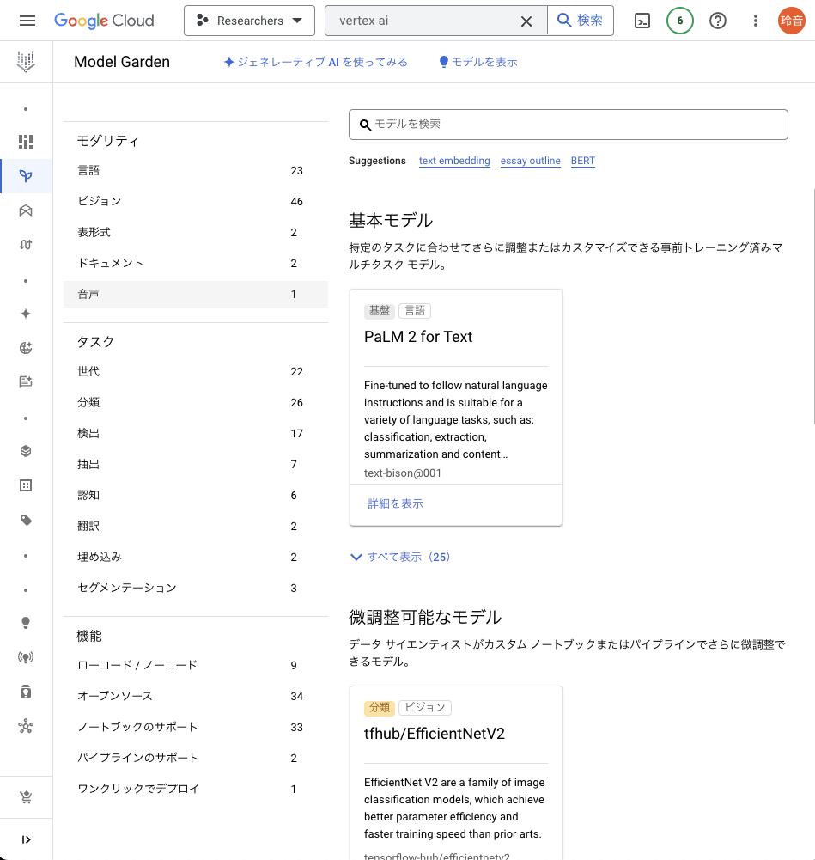This screenshot has height=860, width=815.
Task: Filter by ローコード / ノーコード feature
Action: [196, 665]
